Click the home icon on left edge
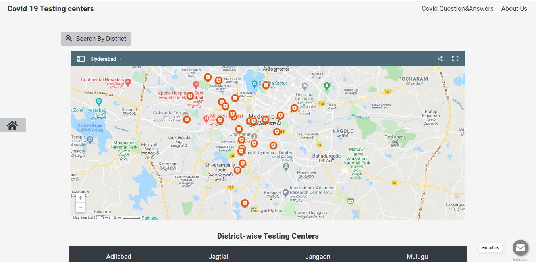 [x=12, y=125]
